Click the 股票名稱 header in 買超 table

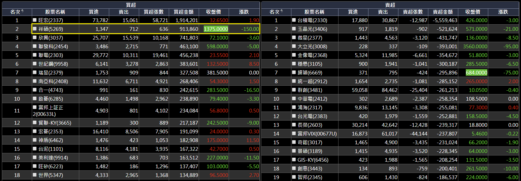click(55, 12)
